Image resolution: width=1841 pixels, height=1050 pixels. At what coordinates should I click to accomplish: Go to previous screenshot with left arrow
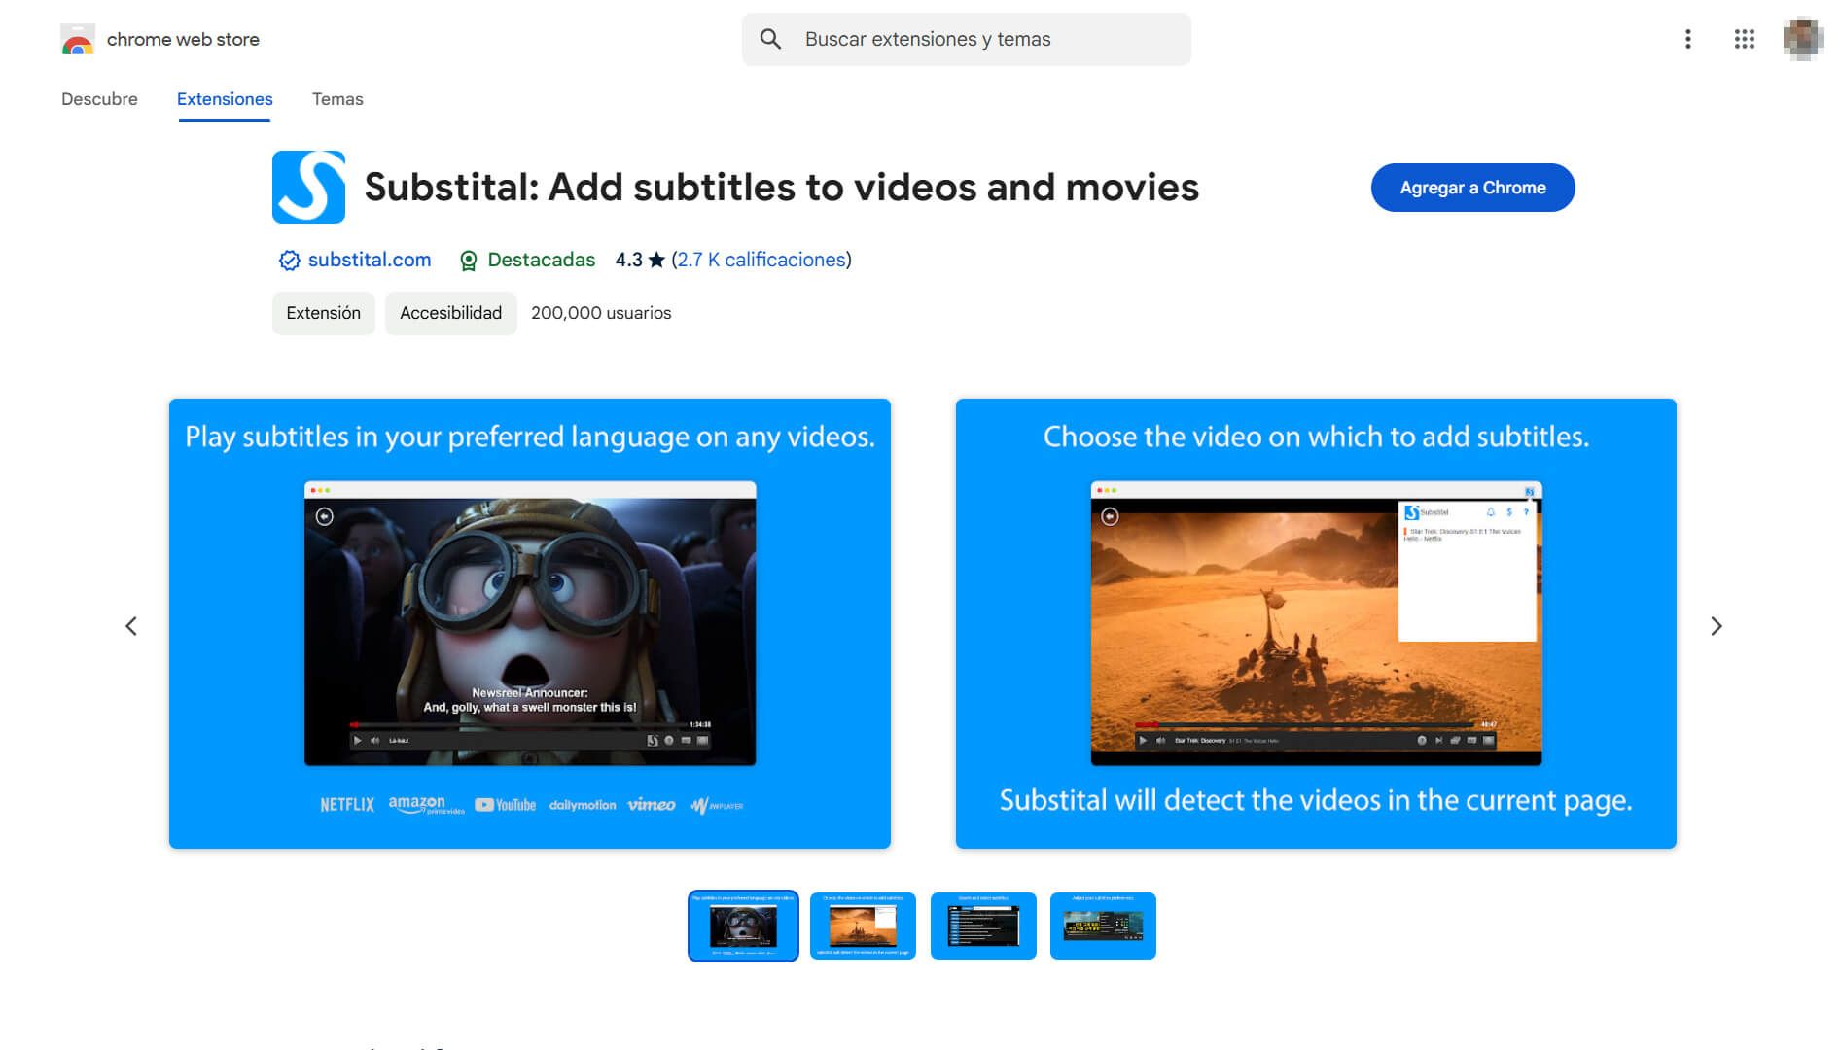click(131, 626)
